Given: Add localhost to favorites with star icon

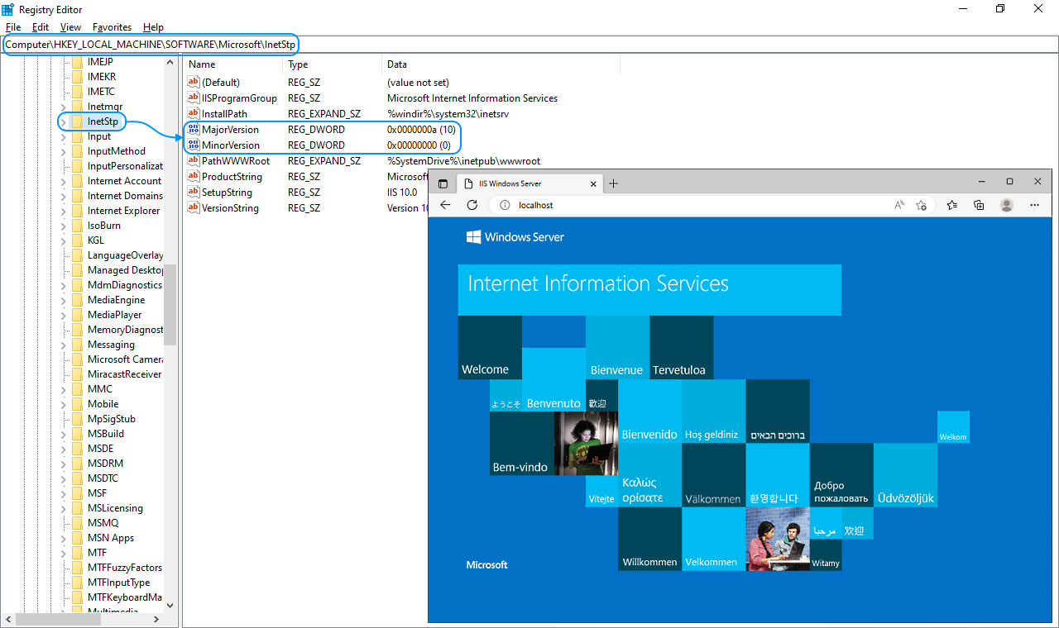Looking at the screenshot, I should point(921,205).
